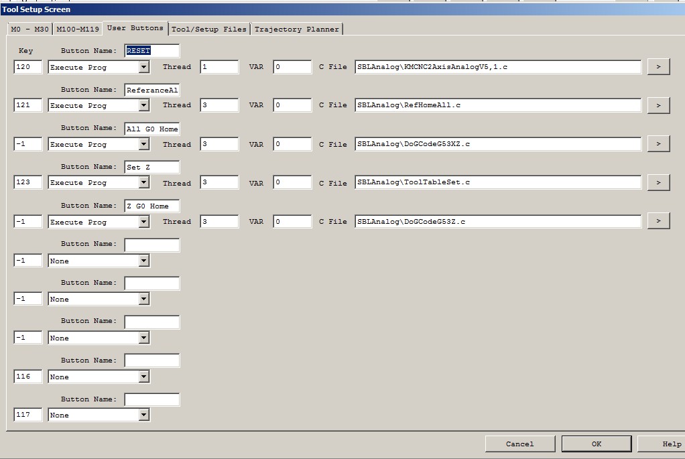
Task: Go to the M100-M119 tab
Action: [x=78, y=29]
